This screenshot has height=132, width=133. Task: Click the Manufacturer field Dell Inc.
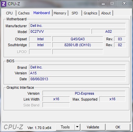point(77,26)
